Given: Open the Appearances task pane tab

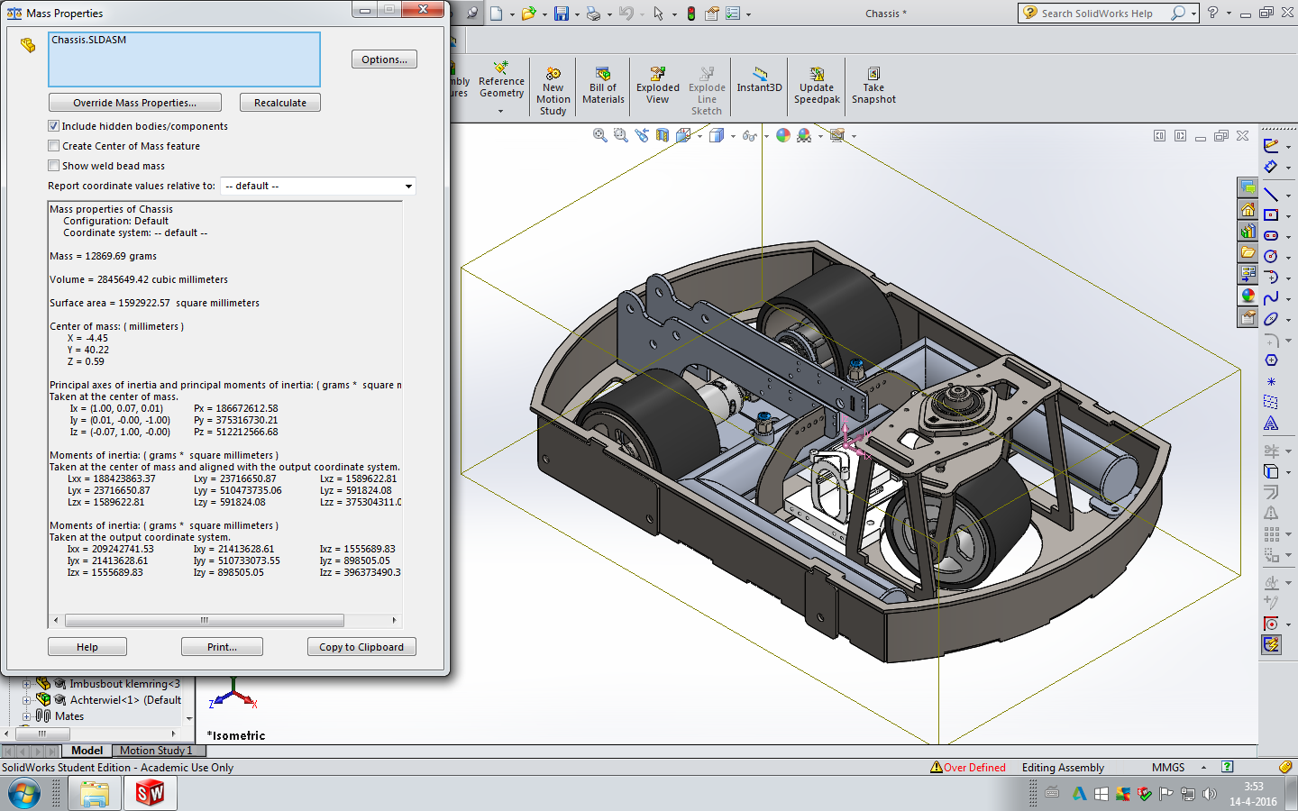Looking at the screenshot, I should 1248,296.
